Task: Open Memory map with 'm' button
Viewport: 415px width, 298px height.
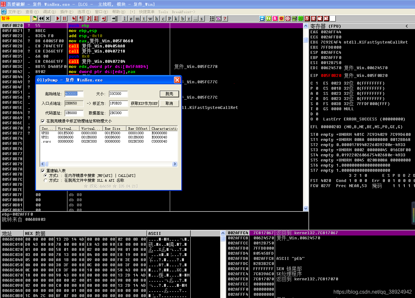Action: point(137,19)
